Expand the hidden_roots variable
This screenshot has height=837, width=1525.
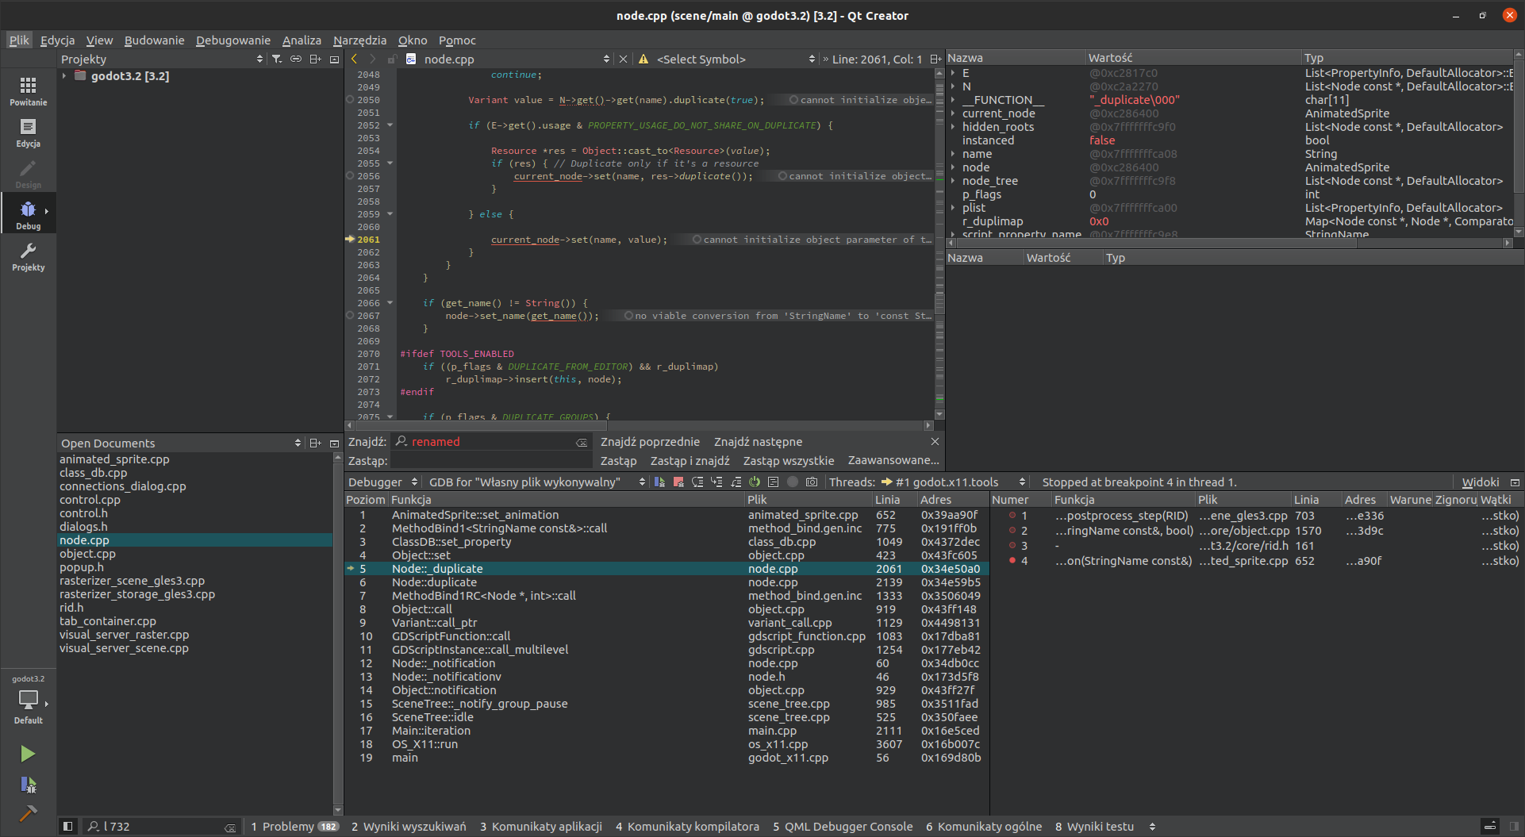click(953, 127)
